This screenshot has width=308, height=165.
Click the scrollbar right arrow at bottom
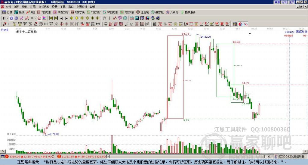tap(269, 157)
